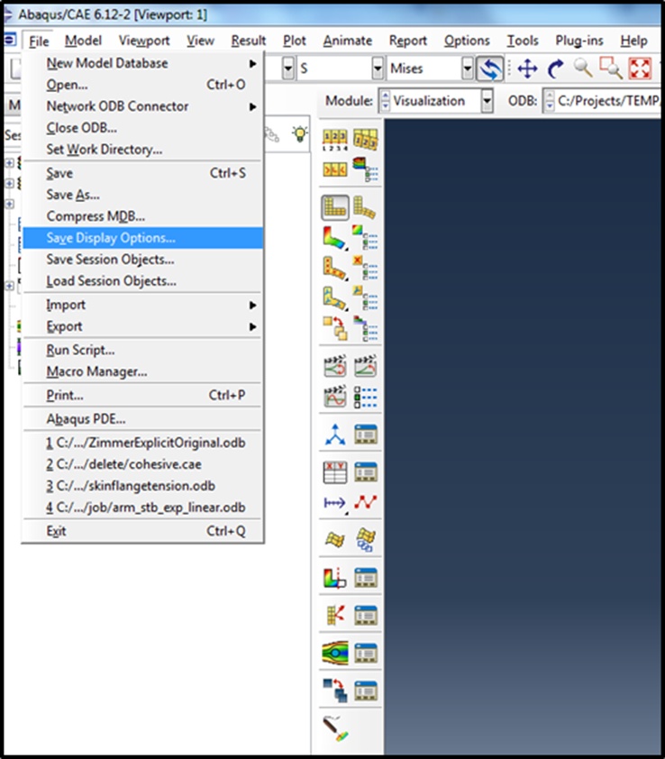This screenshot has width=665, height=759.
Task: Expand the first tree node plus box
Action: [9, 163]
